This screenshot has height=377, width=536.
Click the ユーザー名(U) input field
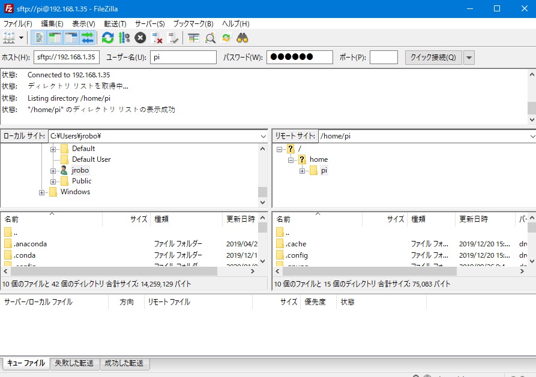(x=183, y=58)
